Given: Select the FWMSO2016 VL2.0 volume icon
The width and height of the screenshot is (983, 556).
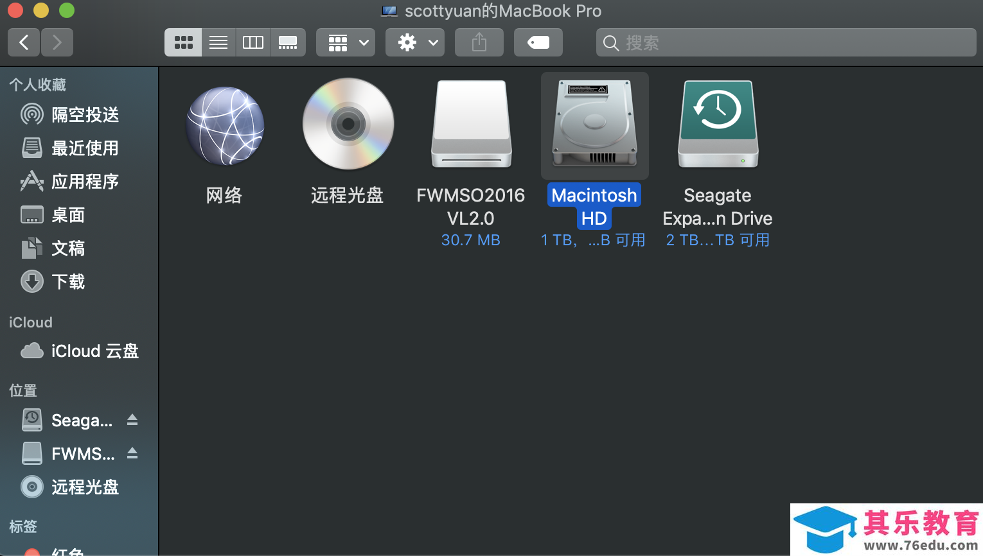Looking at the screenshot, I should [472, 124].
